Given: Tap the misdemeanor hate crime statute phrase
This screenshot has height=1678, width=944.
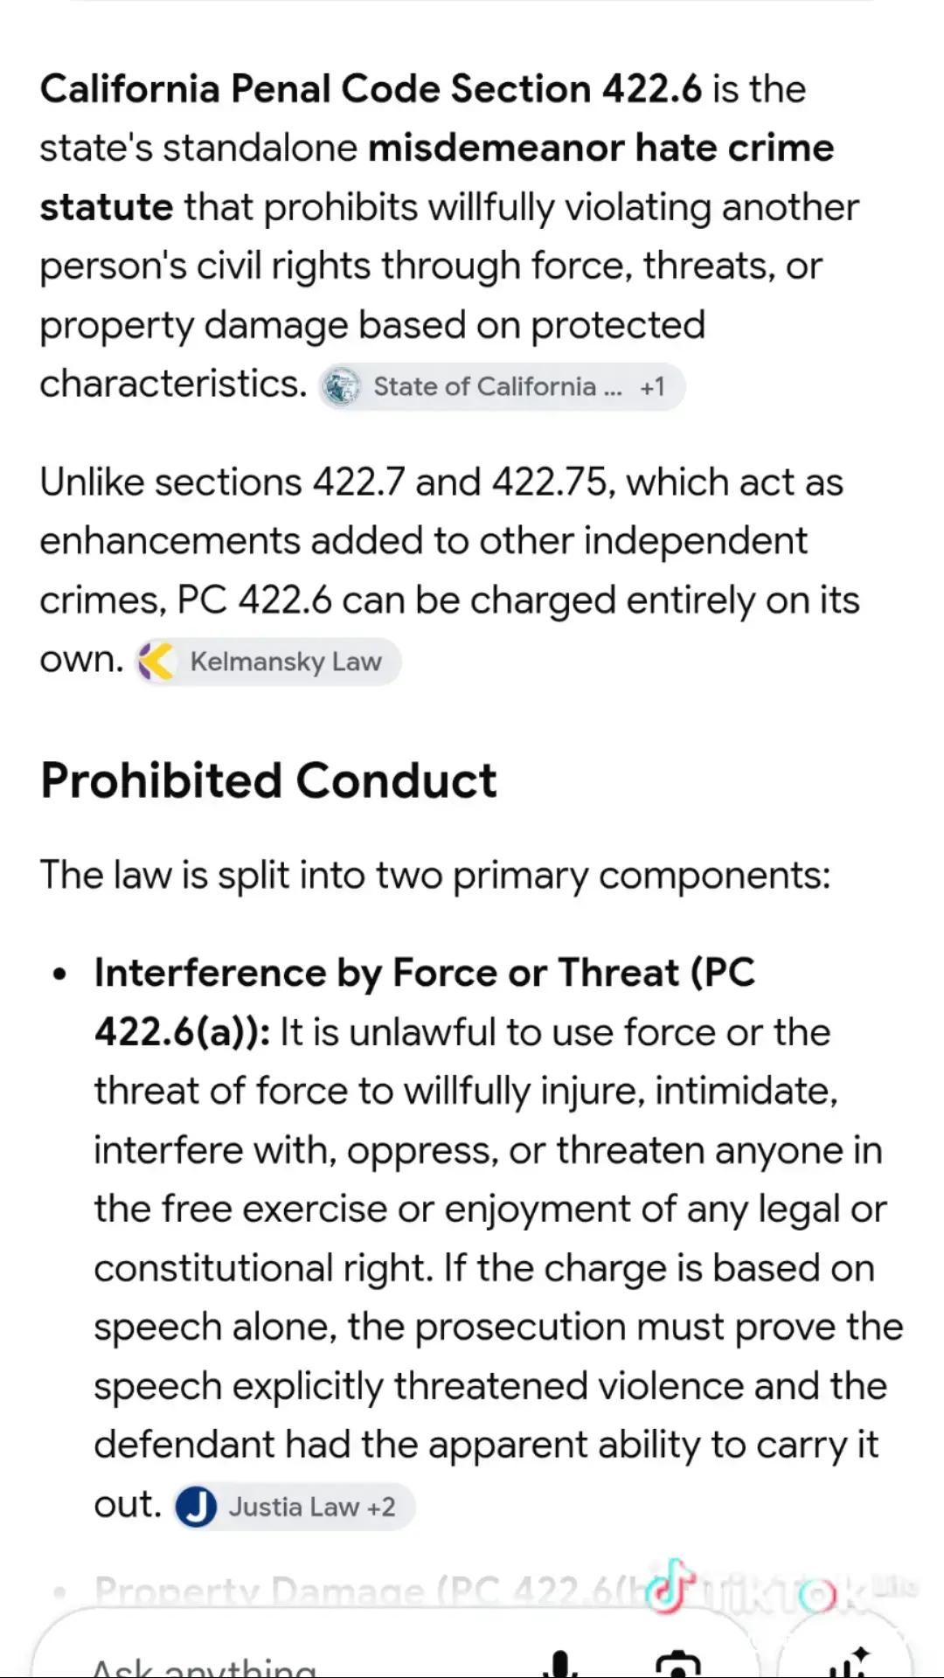Looking at the screenshot, I should 437,177.
